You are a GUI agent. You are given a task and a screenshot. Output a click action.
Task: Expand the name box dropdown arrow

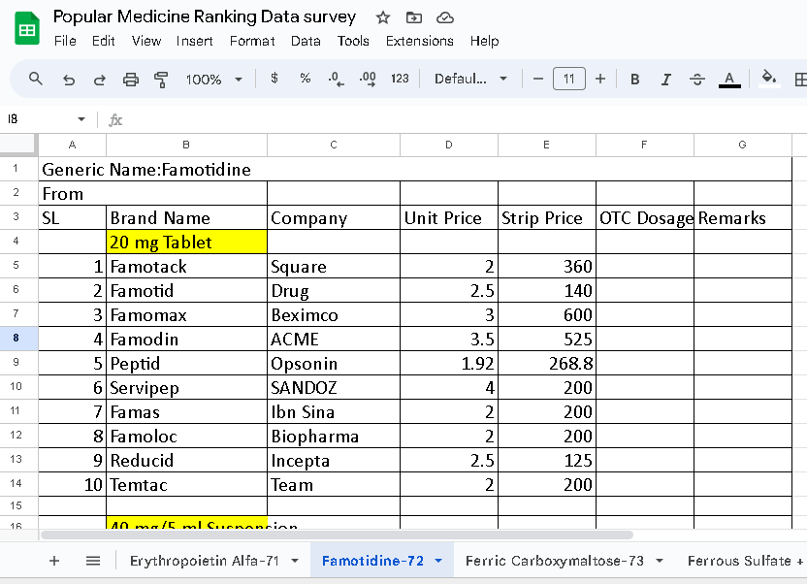(x=81, y=119)
